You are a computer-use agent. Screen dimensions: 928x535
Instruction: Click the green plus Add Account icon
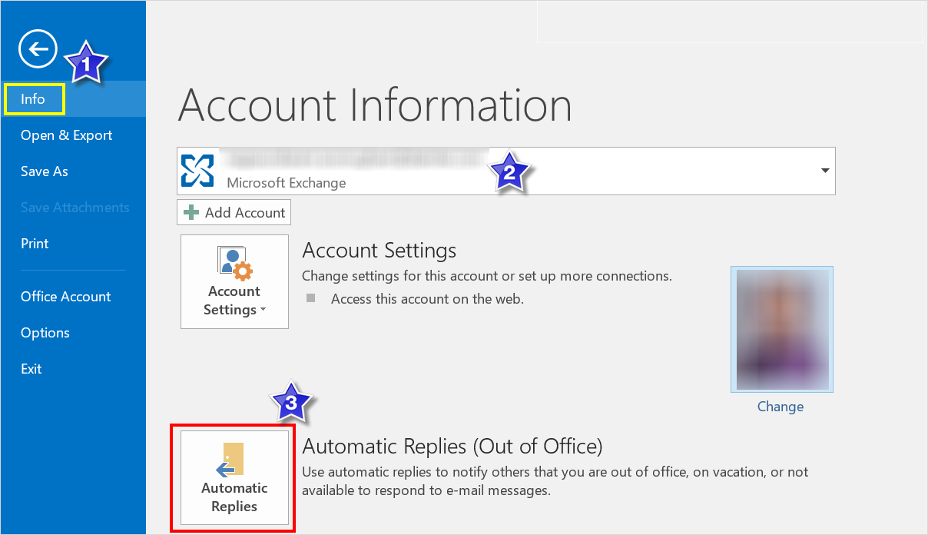click(x=192, y=212)
